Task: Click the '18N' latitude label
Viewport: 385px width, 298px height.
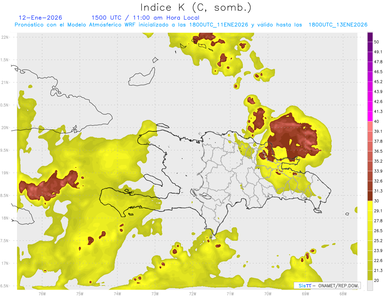Action: click(5, 218)
